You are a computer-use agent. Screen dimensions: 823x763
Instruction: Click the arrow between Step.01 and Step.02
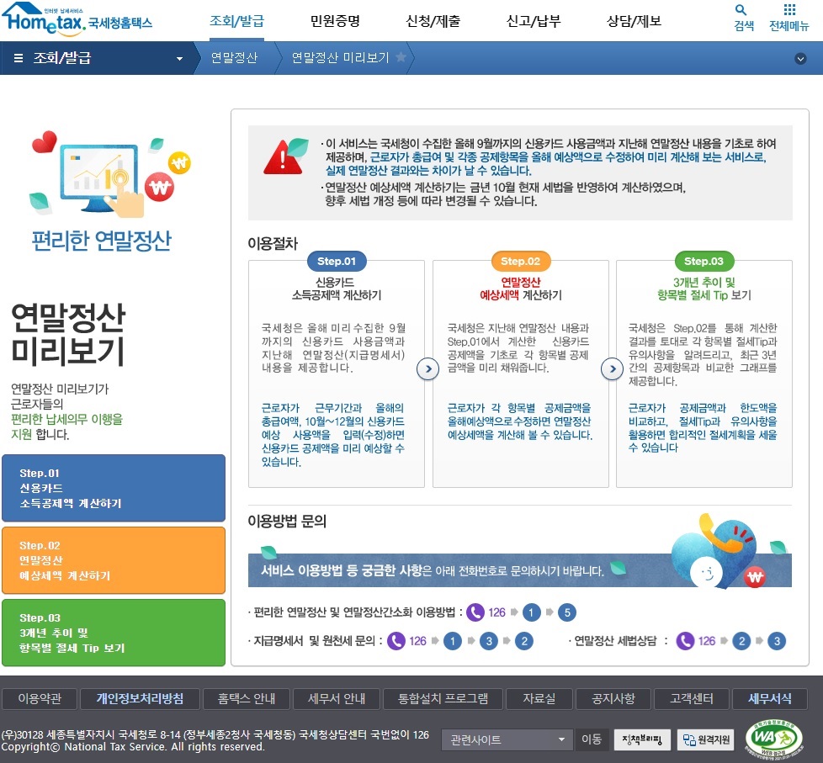(427, 368)
